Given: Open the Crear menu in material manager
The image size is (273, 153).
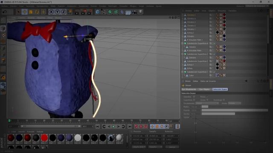Looking at the screenshot, I should (x=13, y=132).
